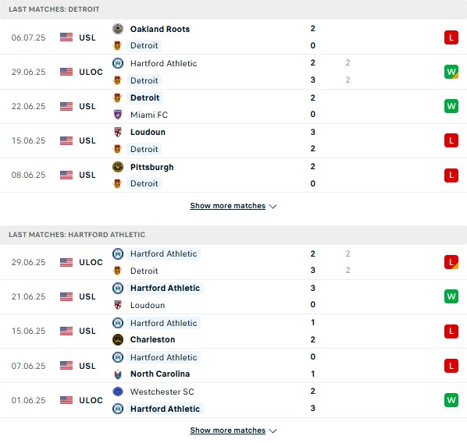Click the Charleston team crest
This screenshot has height=443, width=467.
click(118, 339)
